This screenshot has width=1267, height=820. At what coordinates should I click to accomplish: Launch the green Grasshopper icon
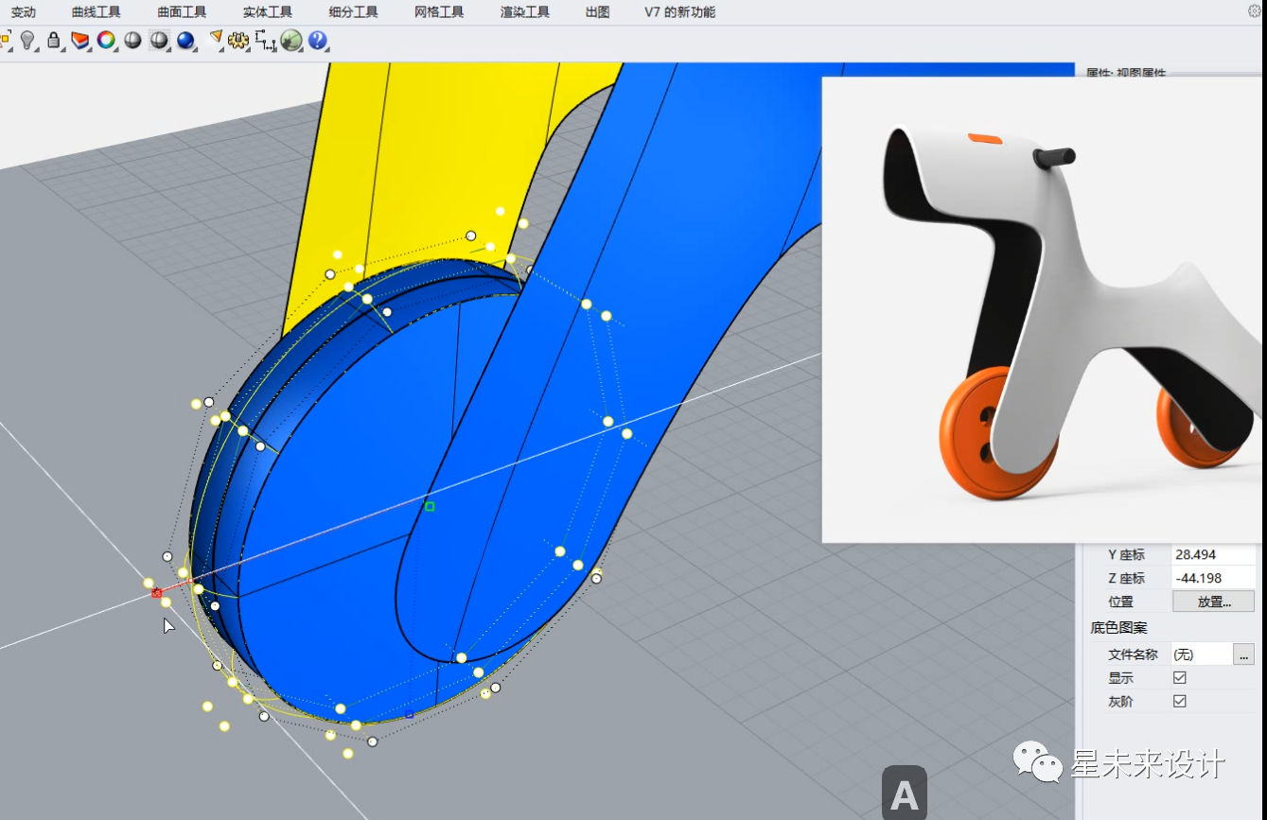click(291, 40)
